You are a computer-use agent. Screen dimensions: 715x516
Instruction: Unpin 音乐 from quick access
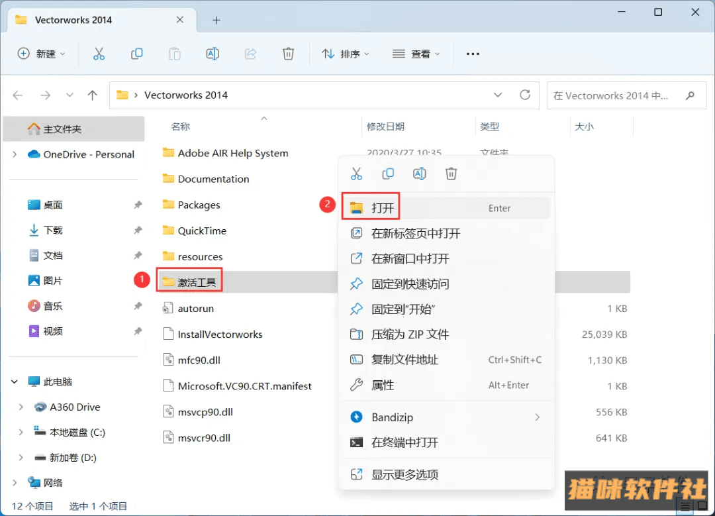(138, 305)
